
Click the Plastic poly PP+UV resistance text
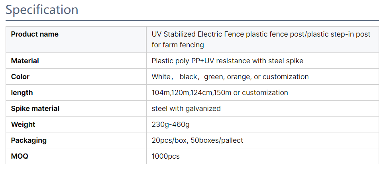pyautogui.click(x=227, y=61)
